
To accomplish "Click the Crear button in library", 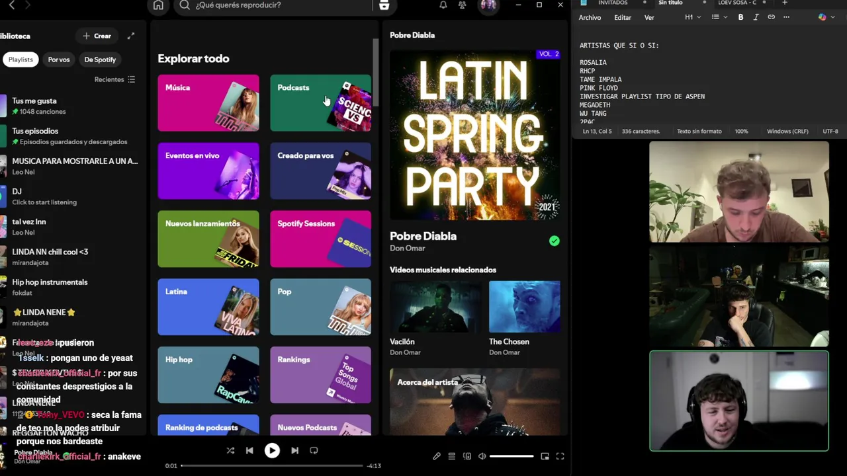I will point(97,36).
